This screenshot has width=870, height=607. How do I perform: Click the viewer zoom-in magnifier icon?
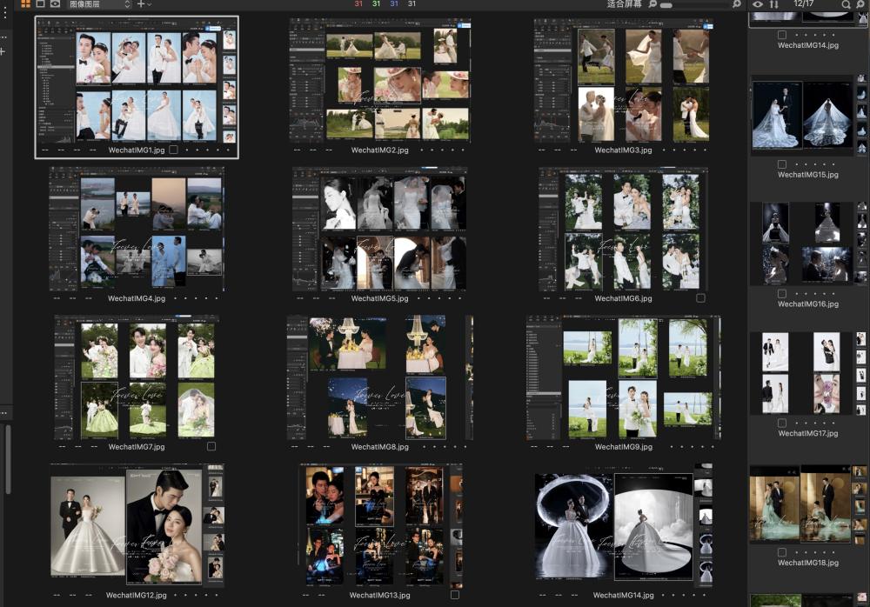click(736, 4)
